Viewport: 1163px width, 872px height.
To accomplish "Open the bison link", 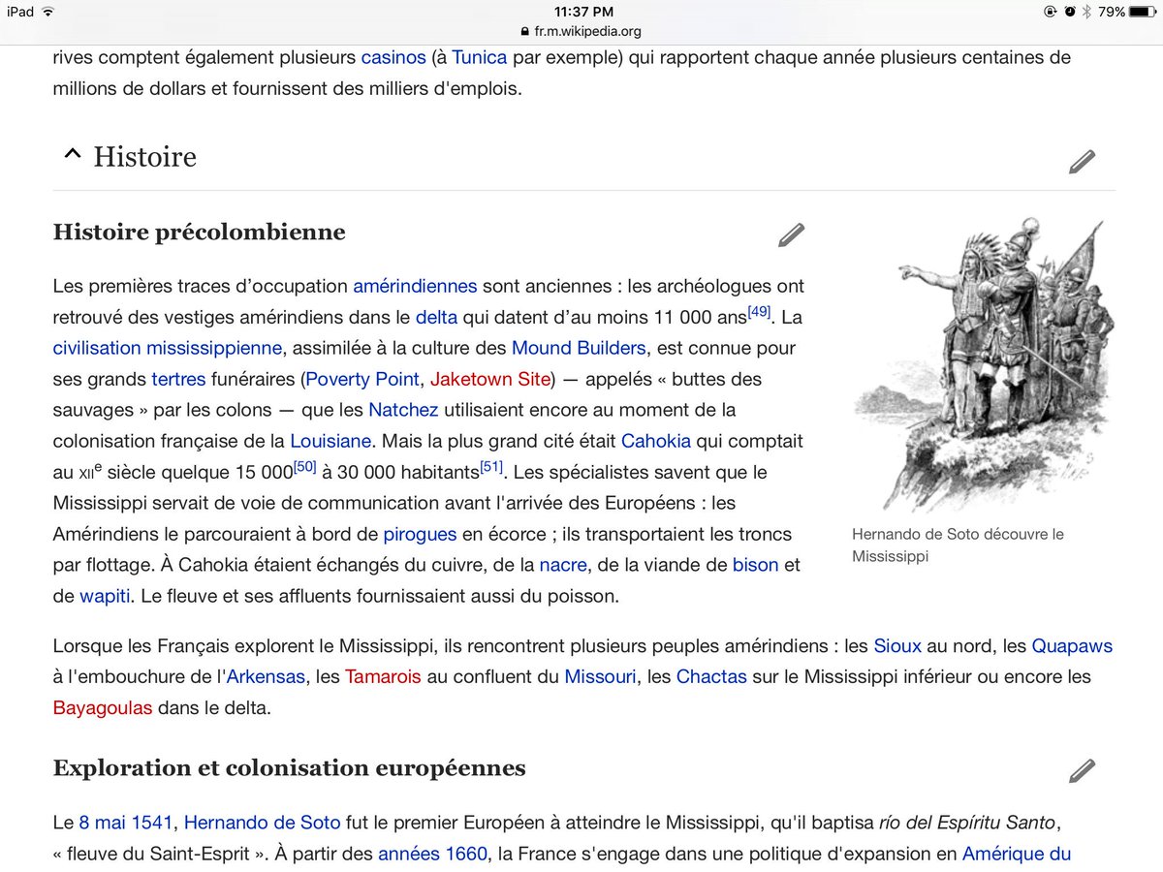I will click(x=756, y=565).
